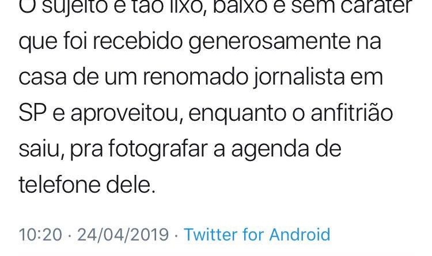The image size is (432, 256).
Task: Click the word Android in source label
Action: point(300,235)
